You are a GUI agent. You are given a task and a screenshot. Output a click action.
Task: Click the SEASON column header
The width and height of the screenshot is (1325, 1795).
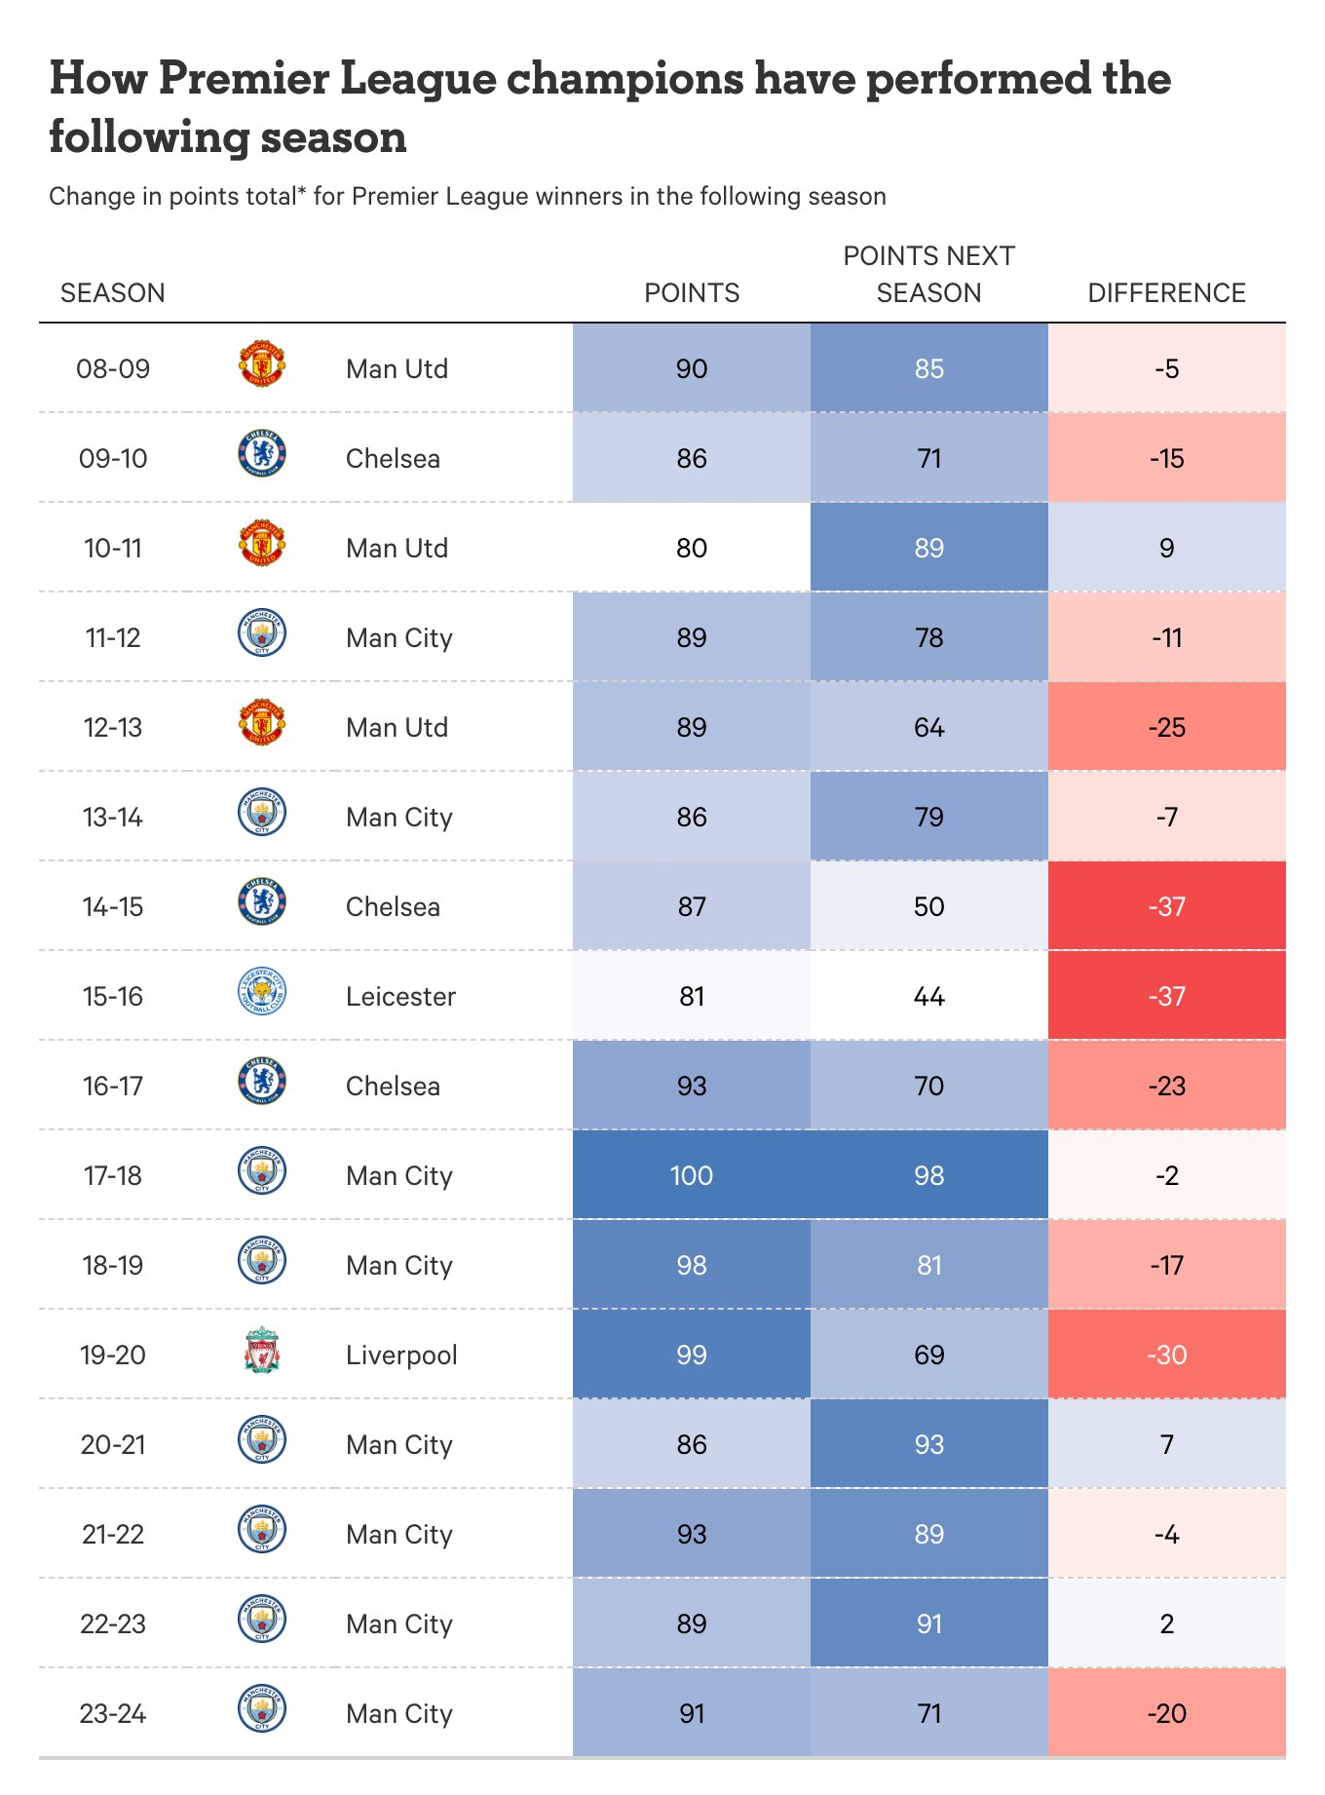click(113, 293)
